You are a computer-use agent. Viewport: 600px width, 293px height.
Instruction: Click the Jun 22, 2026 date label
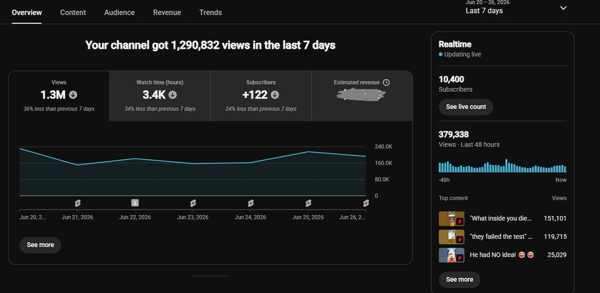pyautogui.click(x=135, y=218)
